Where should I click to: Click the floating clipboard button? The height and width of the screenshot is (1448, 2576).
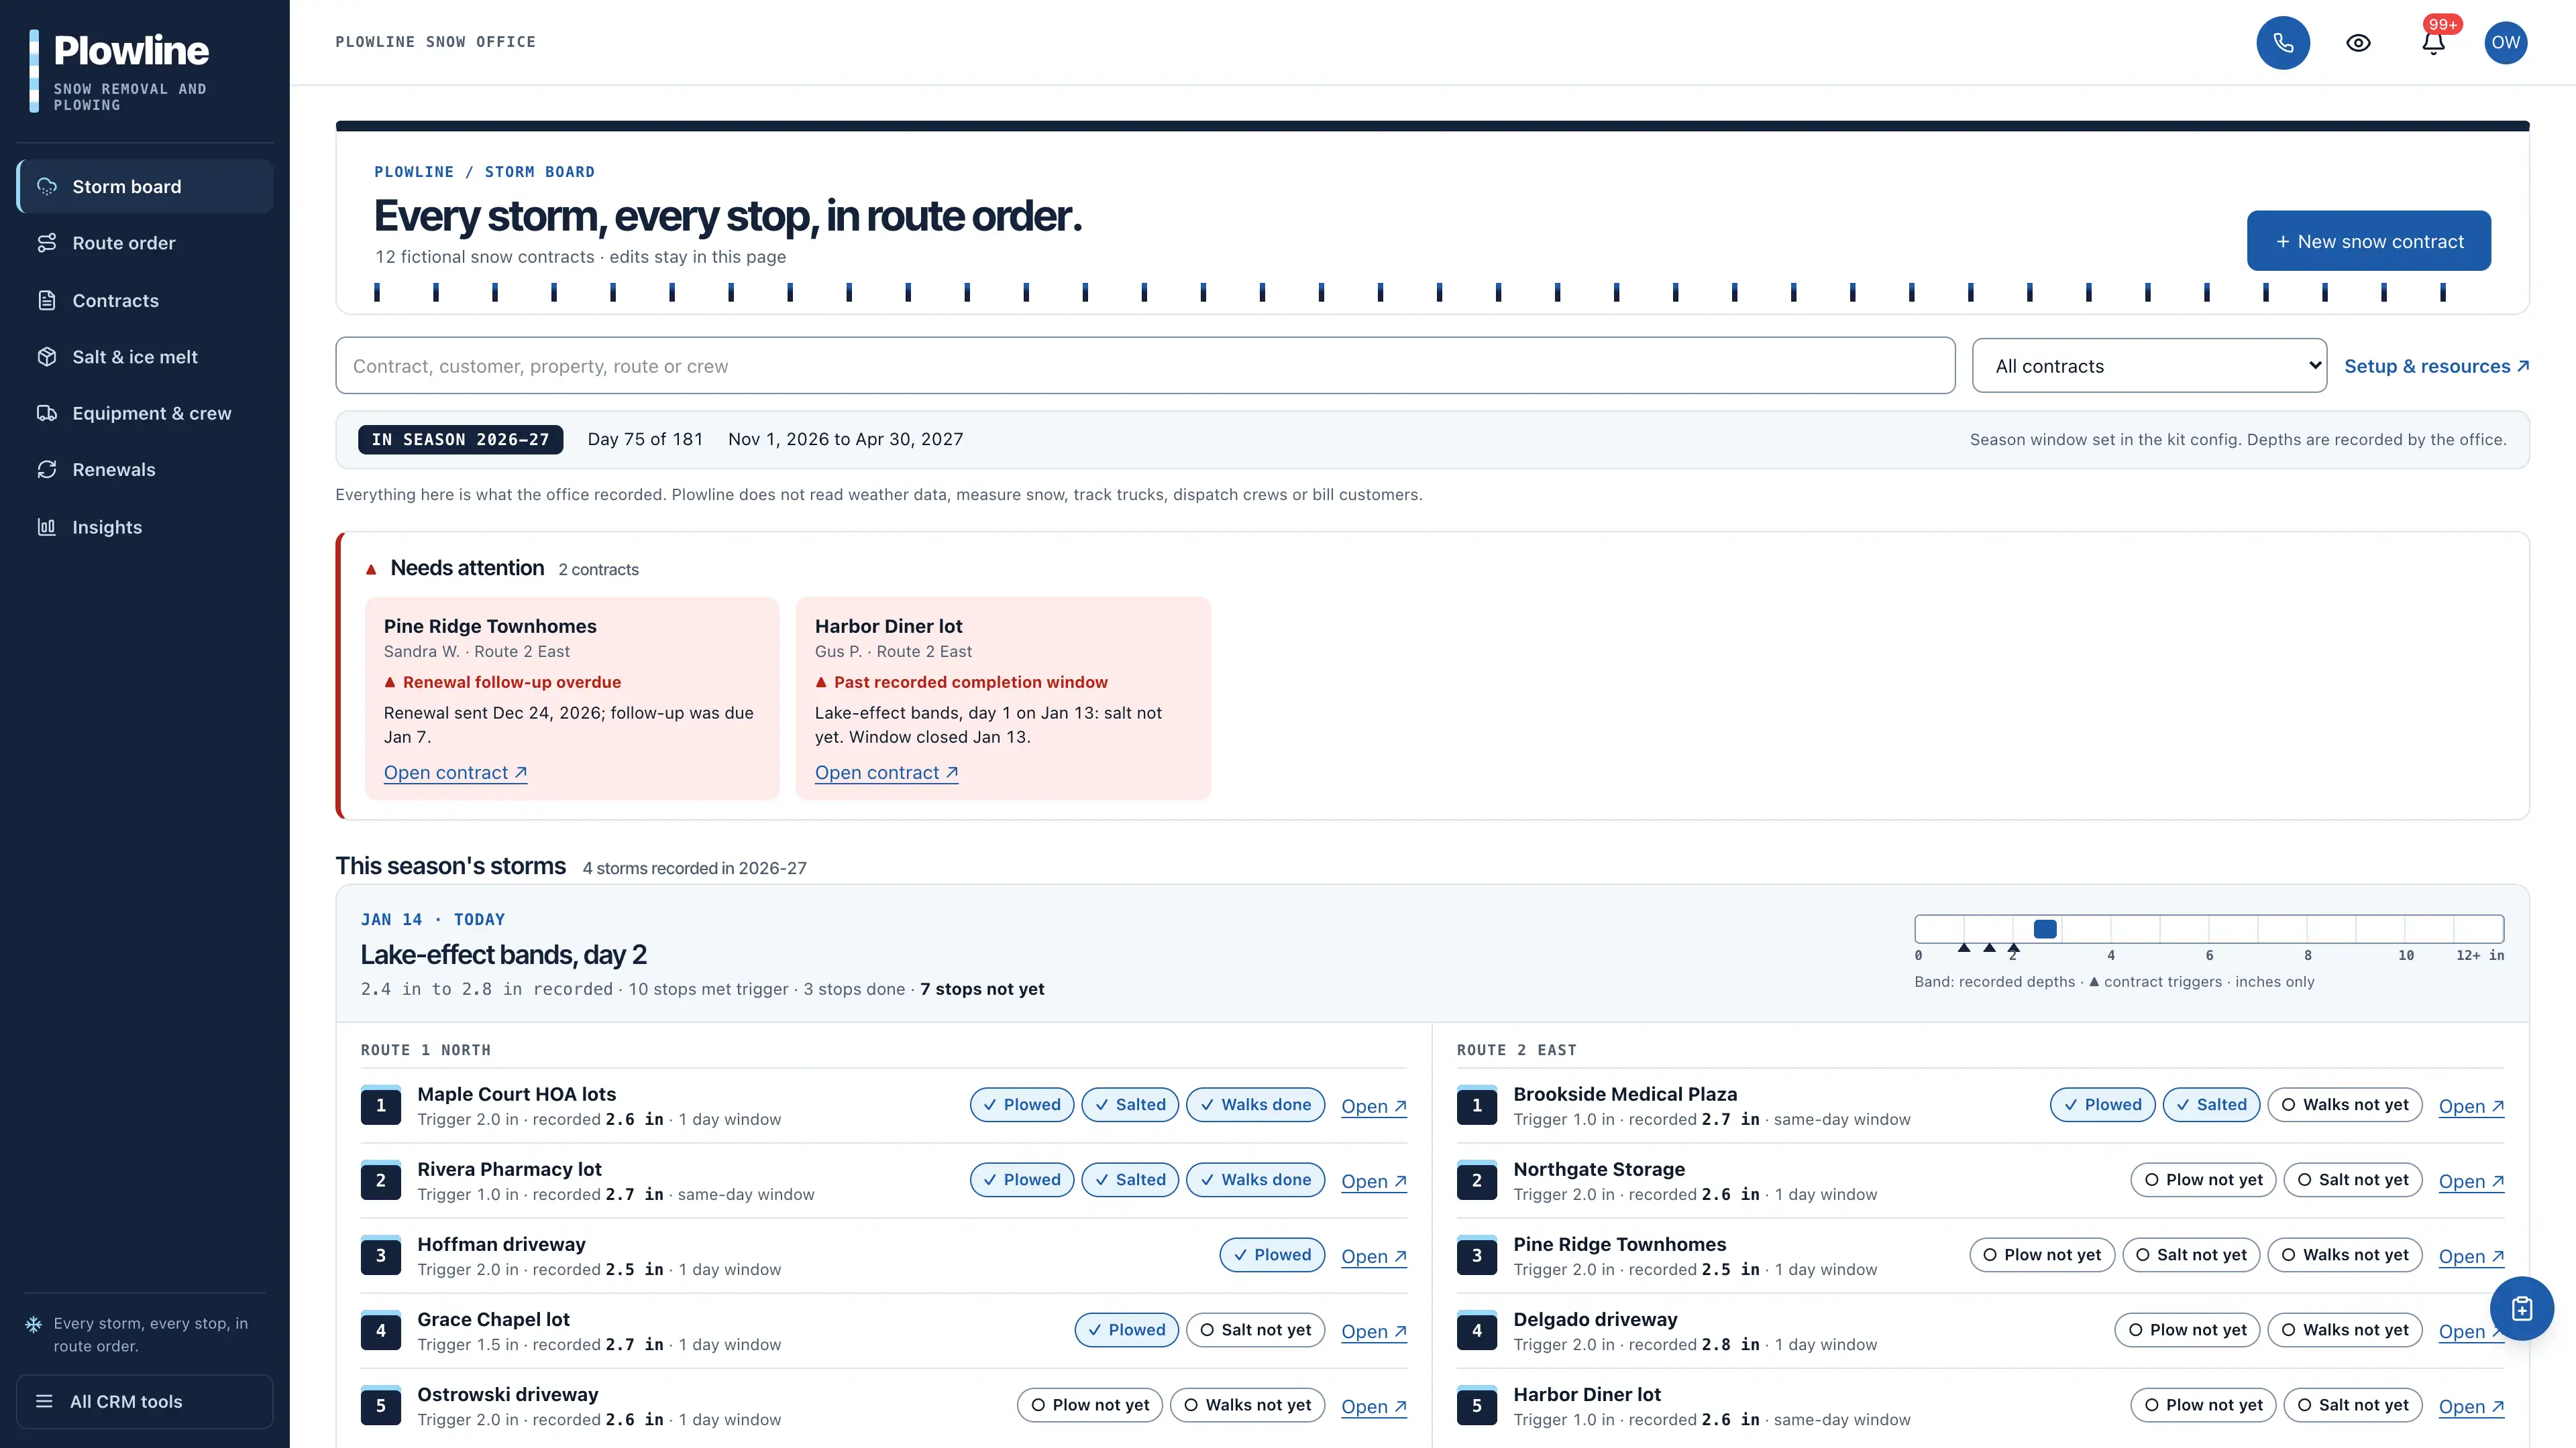click(2521, 1308)
